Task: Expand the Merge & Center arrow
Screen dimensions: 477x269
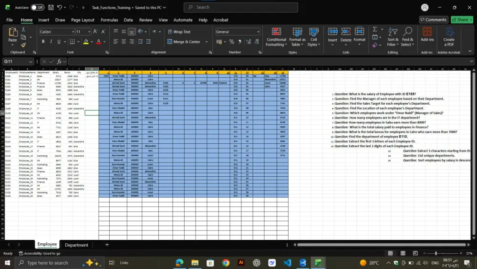Action: (207, 42)
